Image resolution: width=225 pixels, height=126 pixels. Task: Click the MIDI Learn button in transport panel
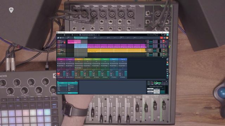tap(150, 93)
